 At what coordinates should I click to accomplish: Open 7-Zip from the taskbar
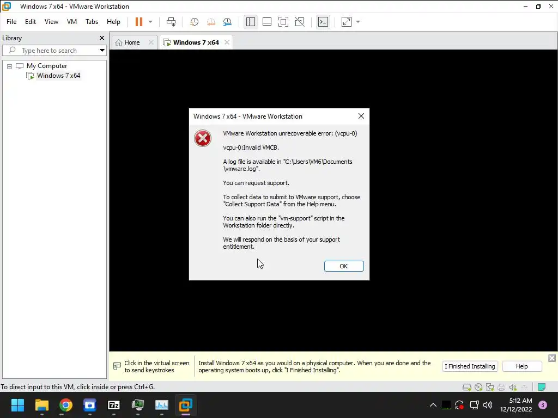pos(113,405)
